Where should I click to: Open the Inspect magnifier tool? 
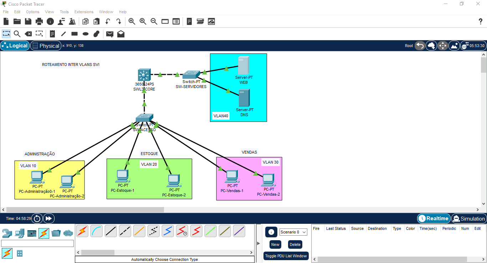pyautogui.click(x=17, y=34)
